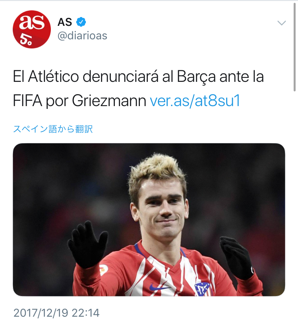Click the blue verified badge
298x329 pixels.
click(81, 22)
